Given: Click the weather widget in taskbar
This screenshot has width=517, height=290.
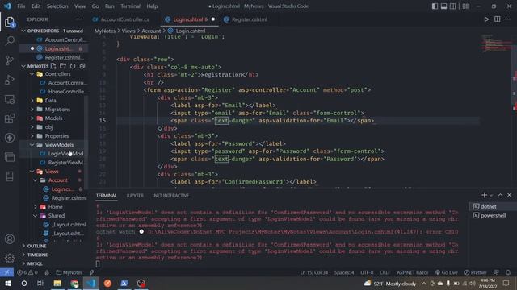Looking at the screenshot, I should coord(390,283).
